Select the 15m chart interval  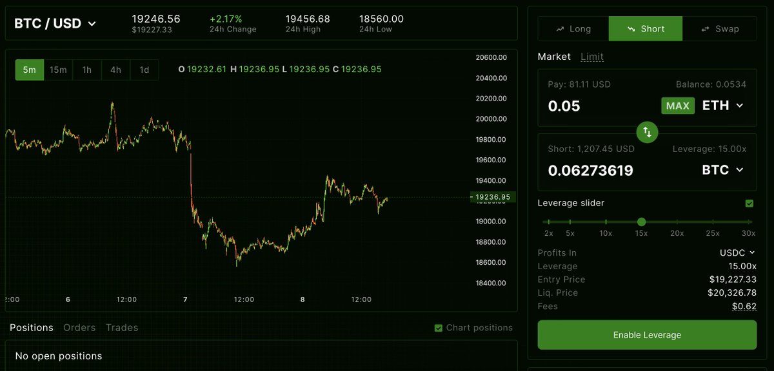tap(58, 70)
